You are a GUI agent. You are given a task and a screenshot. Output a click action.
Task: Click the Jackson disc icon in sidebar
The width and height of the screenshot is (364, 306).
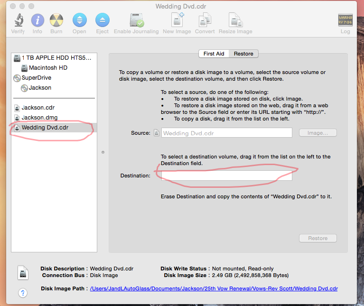pyautogui.click(x=24, y=88)
